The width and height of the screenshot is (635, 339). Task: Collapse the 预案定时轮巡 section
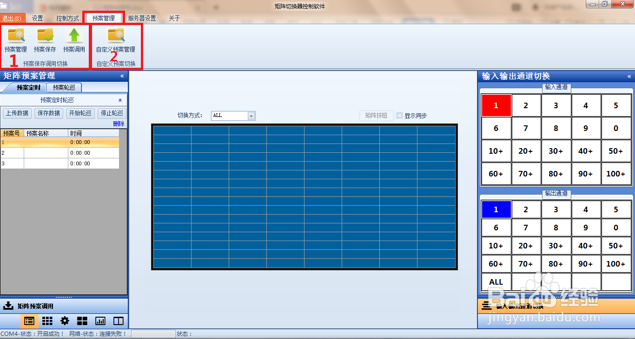(x=120, y=100)
